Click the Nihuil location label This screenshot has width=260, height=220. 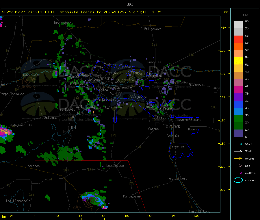coord(68,132)
